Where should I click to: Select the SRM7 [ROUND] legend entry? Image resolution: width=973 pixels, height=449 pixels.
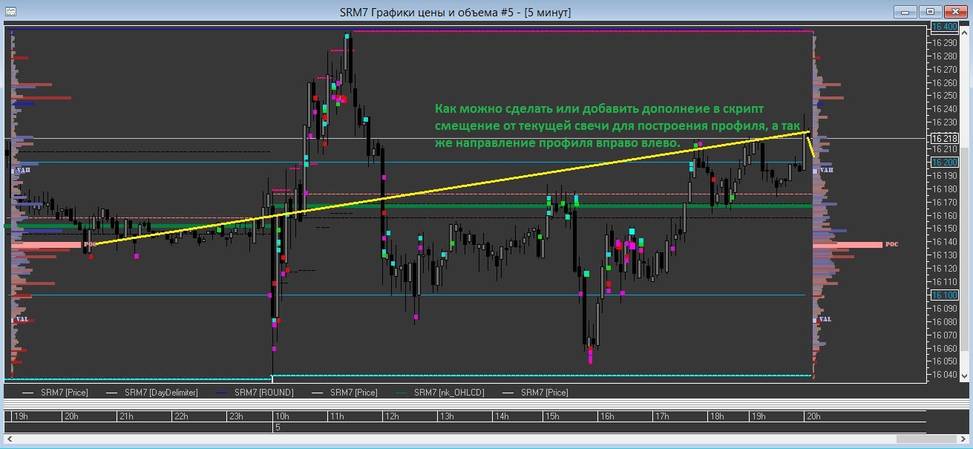[263, 392]
